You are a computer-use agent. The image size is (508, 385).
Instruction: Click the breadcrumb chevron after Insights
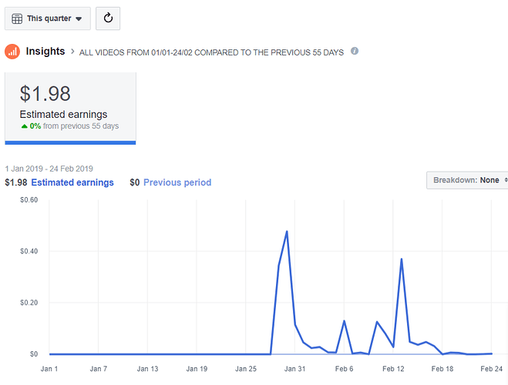72,51
